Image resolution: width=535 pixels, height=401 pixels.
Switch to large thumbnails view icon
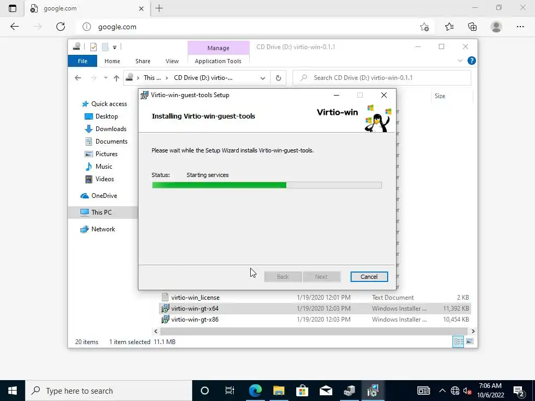[x=470, y=341]
